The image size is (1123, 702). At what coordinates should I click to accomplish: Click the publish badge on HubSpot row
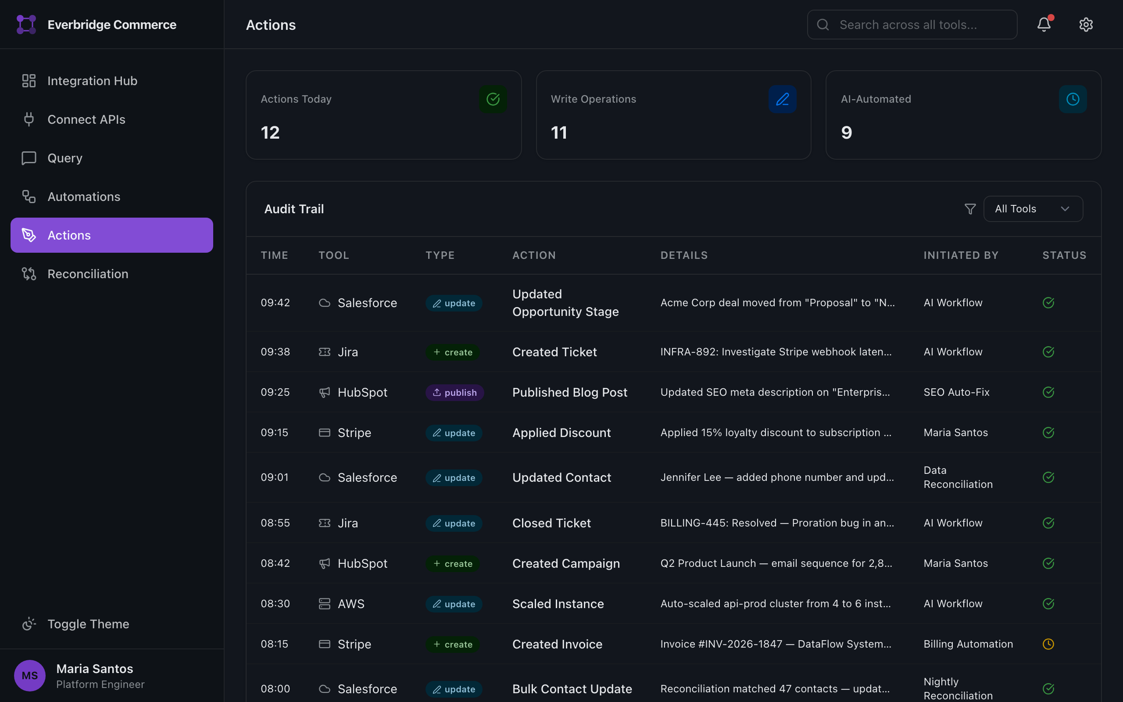[x=454, y=392]
